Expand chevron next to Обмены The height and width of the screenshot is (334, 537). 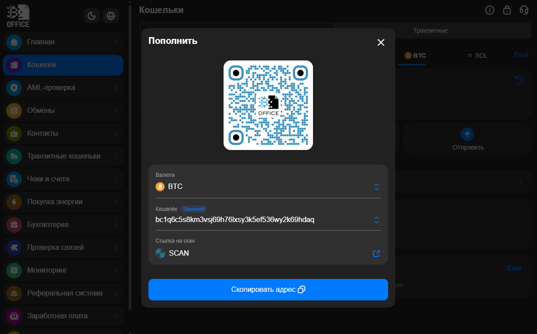click(x=116, y=111)
